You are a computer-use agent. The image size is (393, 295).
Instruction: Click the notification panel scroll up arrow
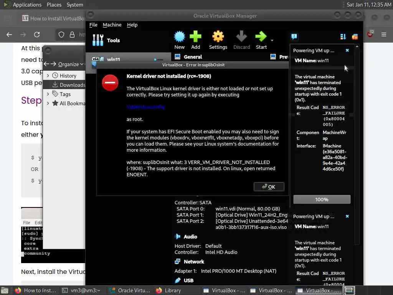(x=357, y=46)
